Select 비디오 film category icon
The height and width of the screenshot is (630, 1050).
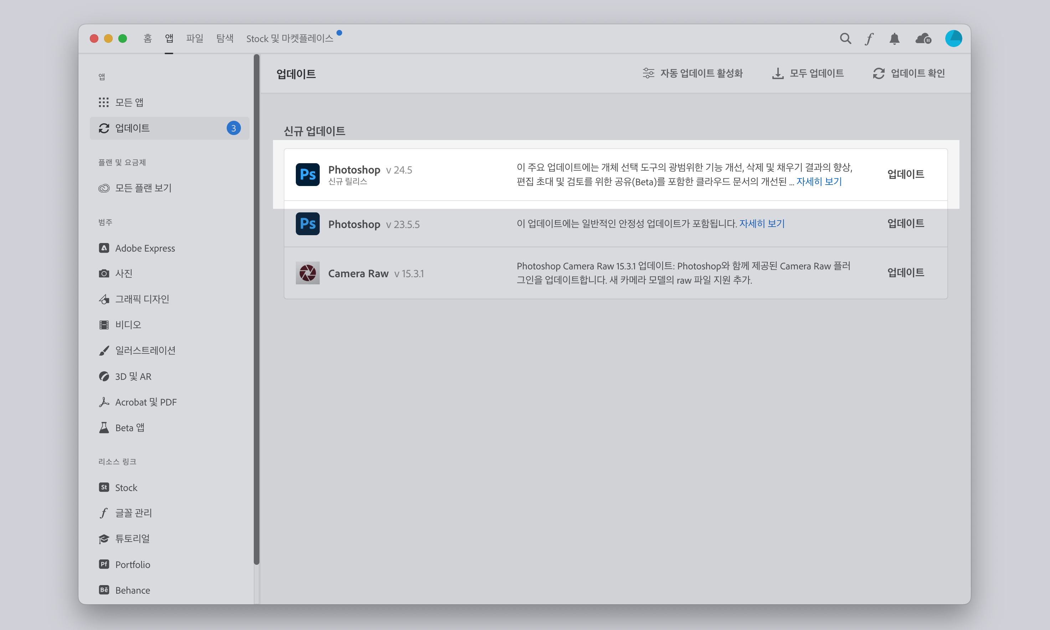tap(104, 325)
